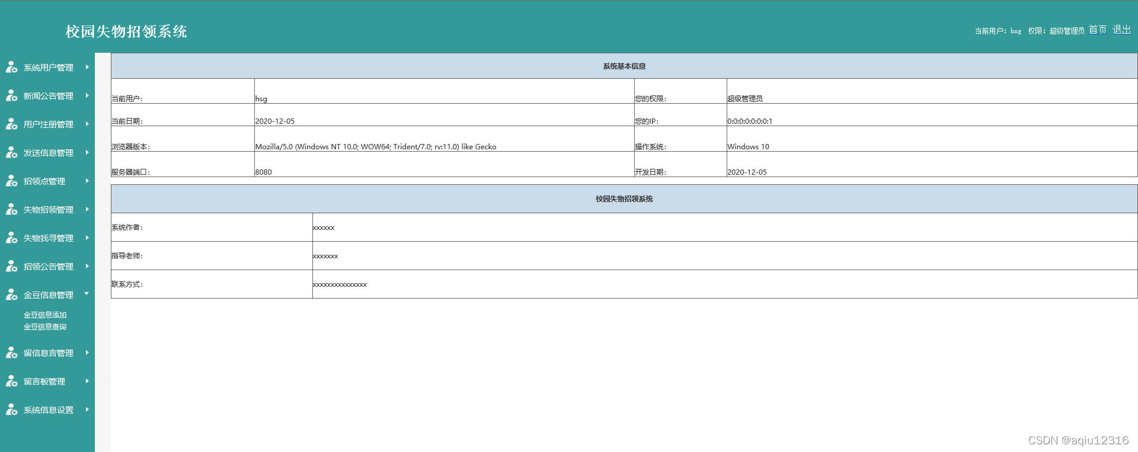The width and height of the screenshot is (1138, 452).
Task: Click the user icon beside 失物招领管理
Action: 12,210
